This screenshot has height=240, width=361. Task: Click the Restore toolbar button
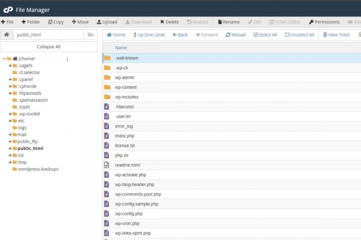pos(197,22)
